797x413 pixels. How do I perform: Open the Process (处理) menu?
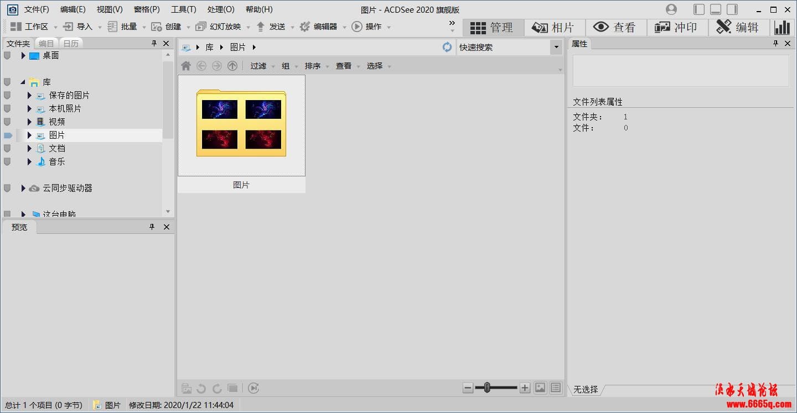[x=221, y=9]
